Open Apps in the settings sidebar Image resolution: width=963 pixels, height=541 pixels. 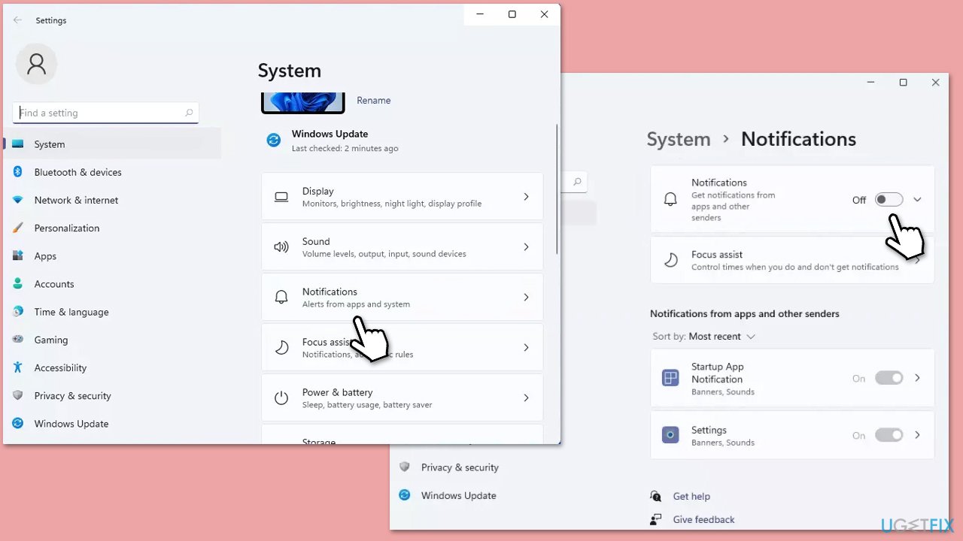tap(45, 256)
